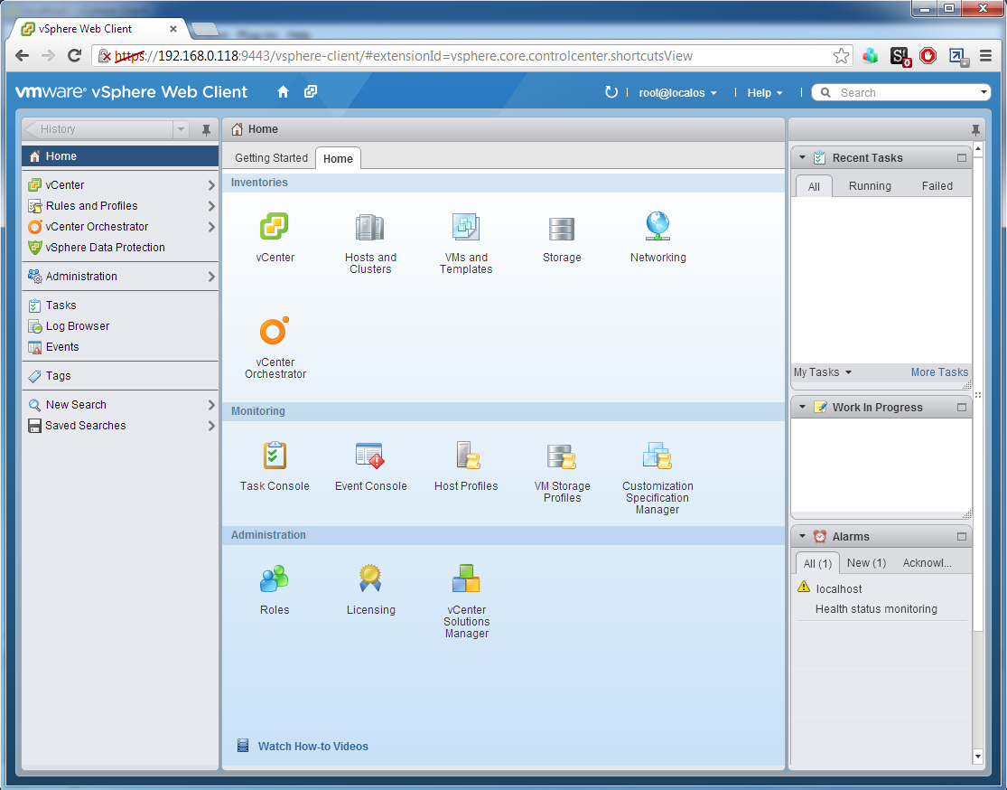This screenshot has width=1007, height=790.
Task: Open the localhost alarm entry
Action: pyautogui.click(x=838, y=588)
